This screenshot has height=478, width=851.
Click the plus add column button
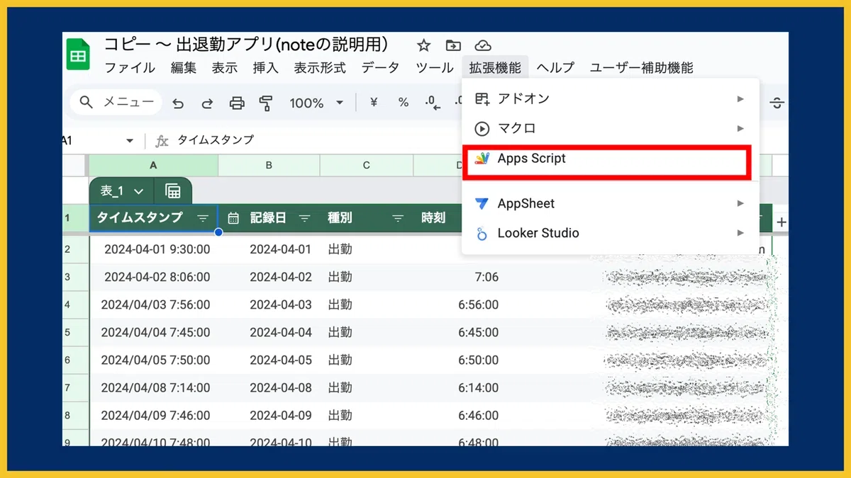pyautogui.click(x=782, y=222)
